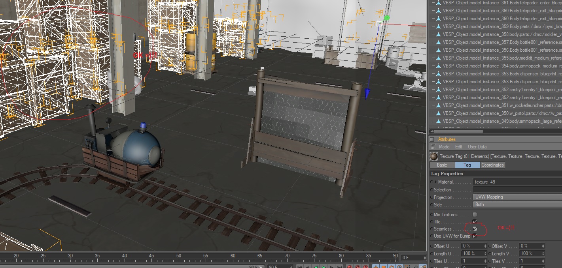
Task: Click polygon icon of model_instance_351 w_rocketlauncher row
Action: click(x=438, y=105)
